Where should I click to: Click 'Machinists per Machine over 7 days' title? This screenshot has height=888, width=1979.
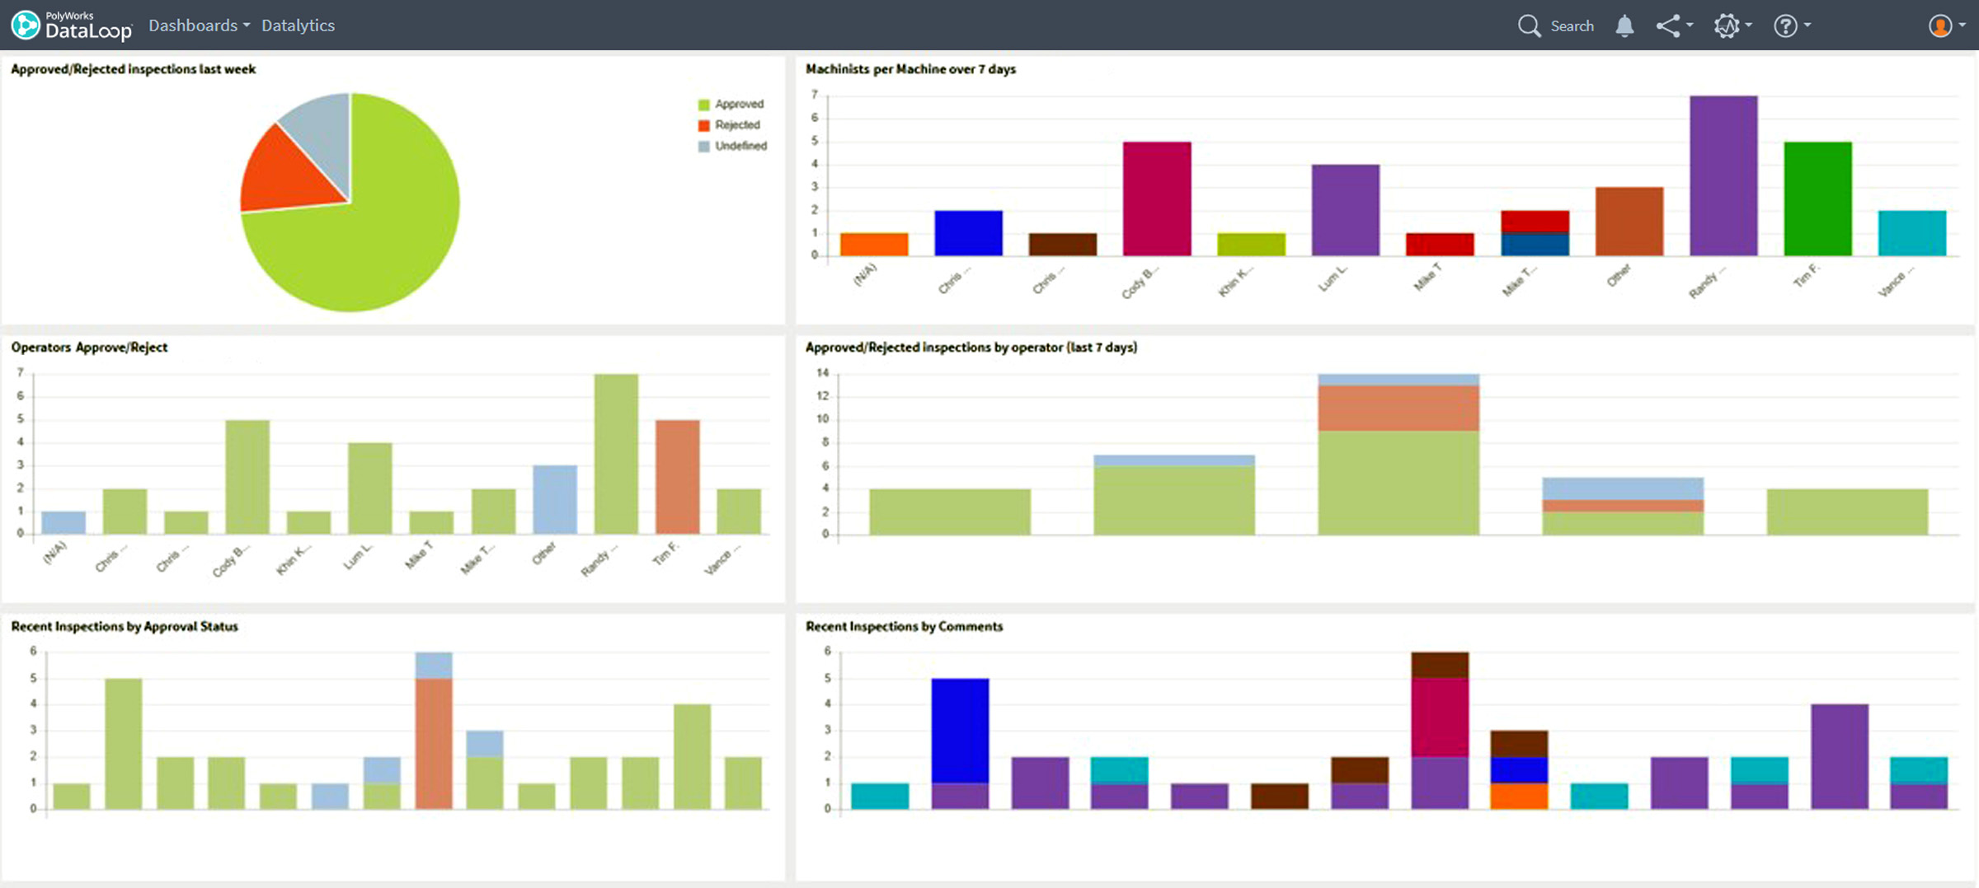[x=910, y=69]
